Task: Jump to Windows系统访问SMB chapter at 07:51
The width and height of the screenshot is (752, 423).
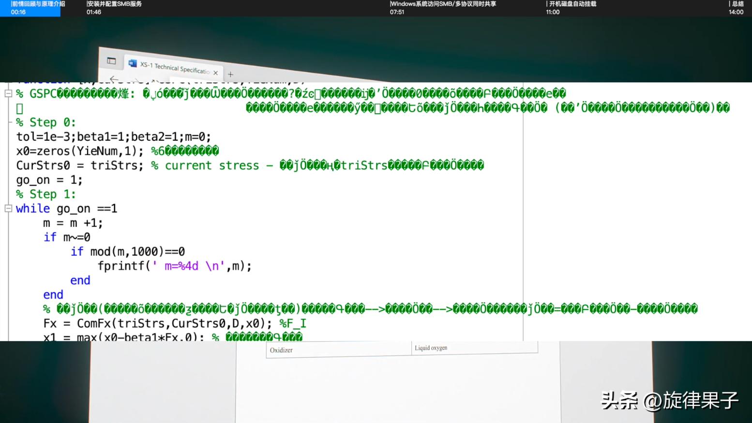Action: click(x=443, y=8)
